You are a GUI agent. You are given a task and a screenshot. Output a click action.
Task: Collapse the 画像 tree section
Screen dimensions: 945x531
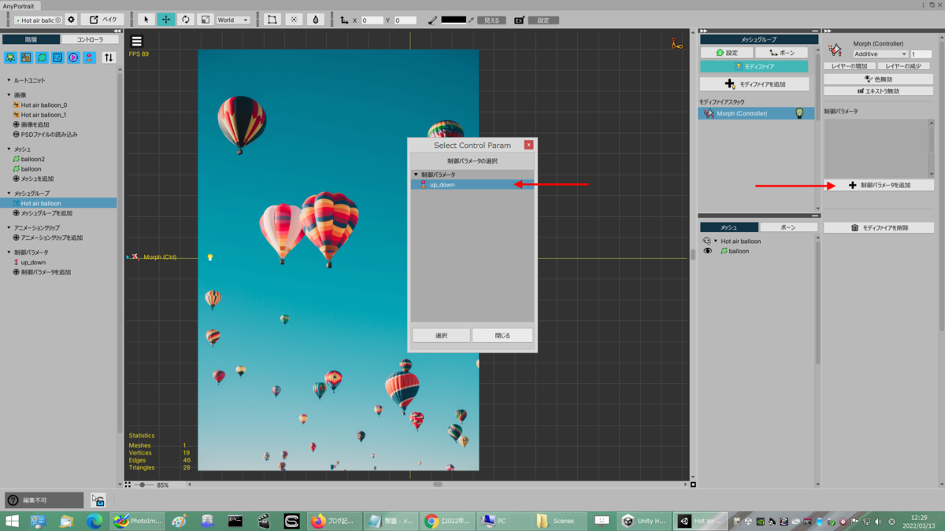point(9,95)
